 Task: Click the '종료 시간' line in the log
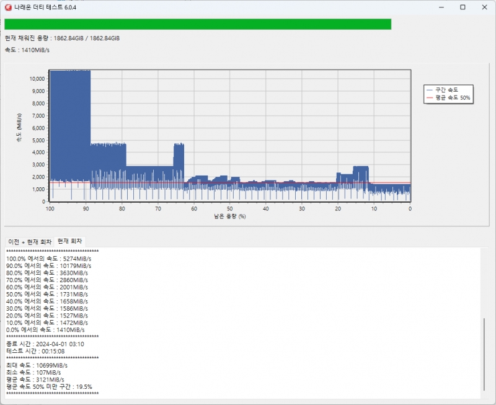click(45, 344)
